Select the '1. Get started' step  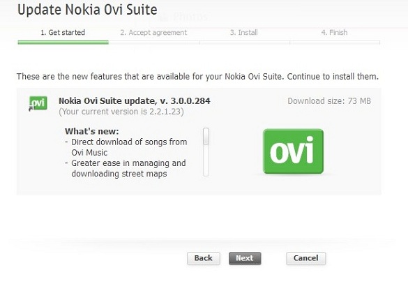pos(63,33)
